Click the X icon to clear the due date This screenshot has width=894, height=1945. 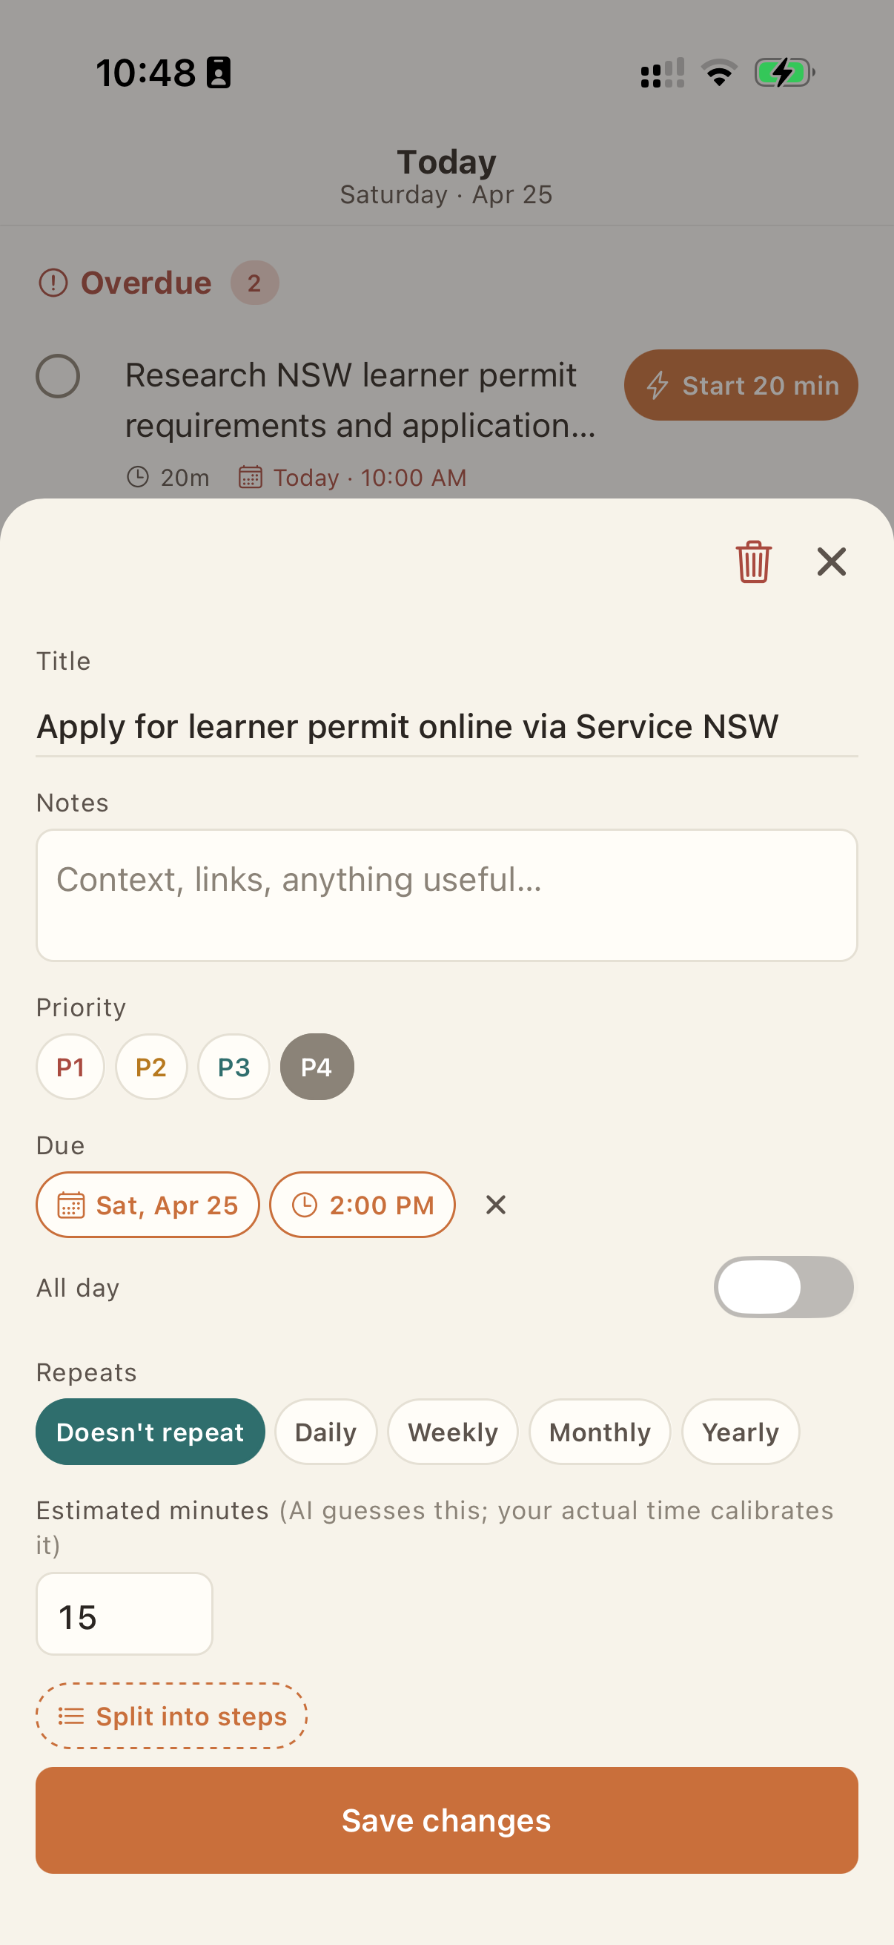[496, 1205]
